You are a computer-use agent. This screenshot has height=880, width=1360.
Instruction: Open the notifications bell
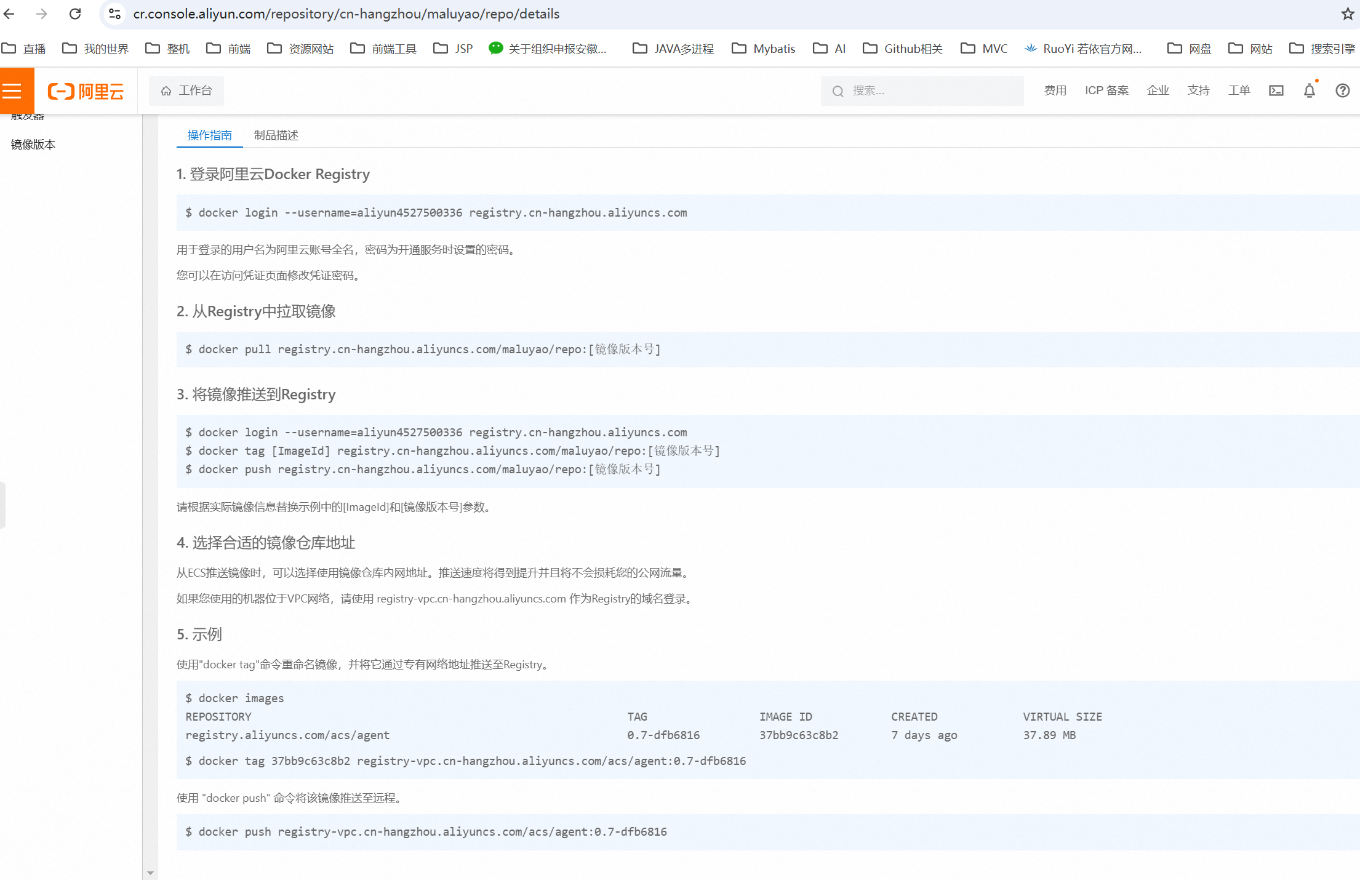1310,90
